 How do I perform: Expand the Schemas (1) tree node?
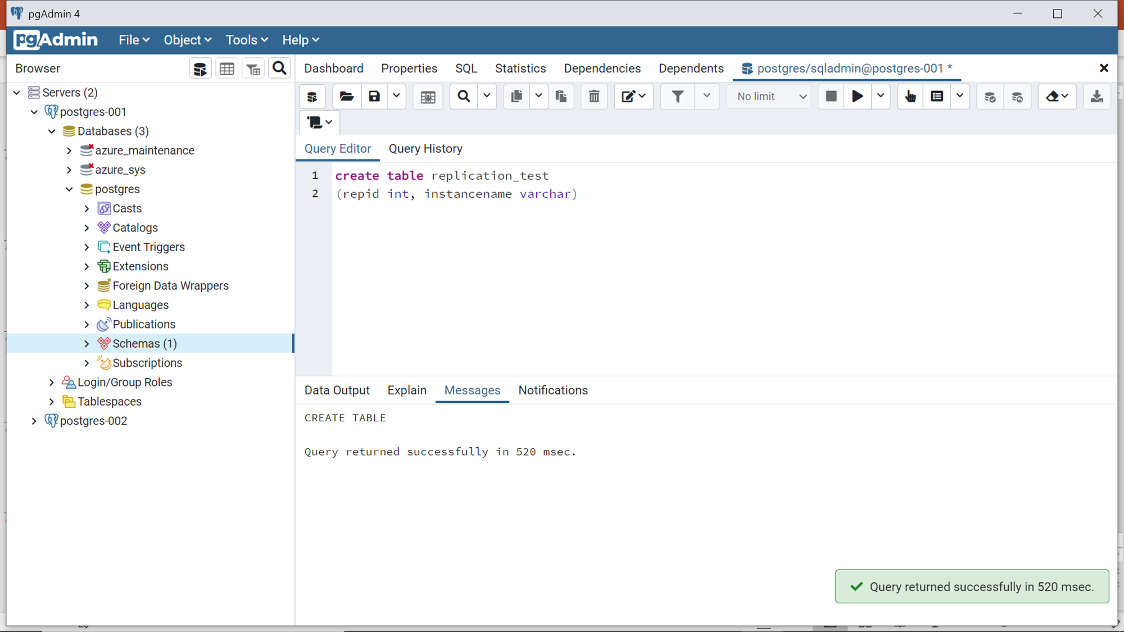(87, 344)
